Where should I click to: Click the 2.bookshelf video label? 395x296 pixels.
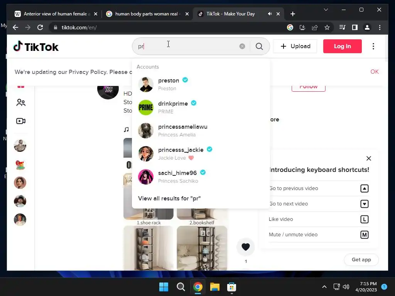click(x=202, y=223)
